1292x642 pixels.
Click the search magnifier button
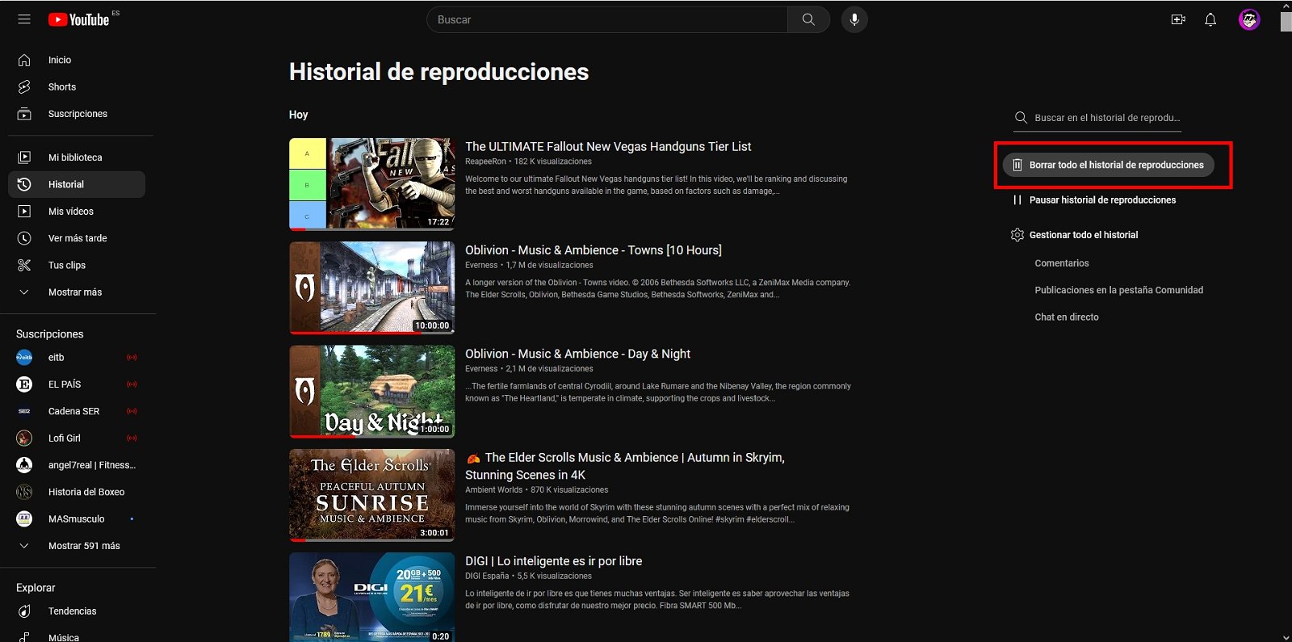coord(808,19)
